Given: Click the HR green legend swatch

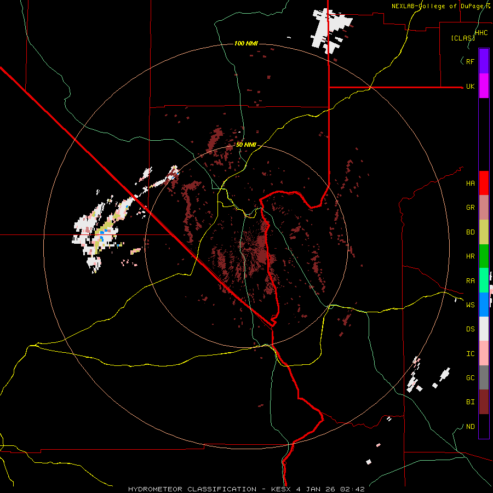Looking at the screenshot, I should tap(484, 256).
